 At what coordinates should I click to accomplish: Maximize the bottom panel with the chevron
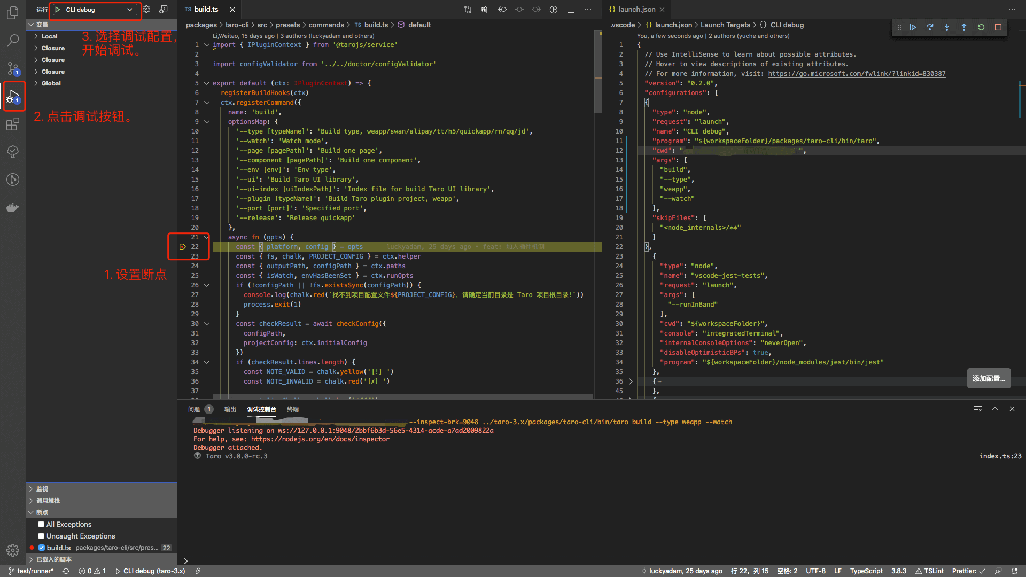coord(995,409)
